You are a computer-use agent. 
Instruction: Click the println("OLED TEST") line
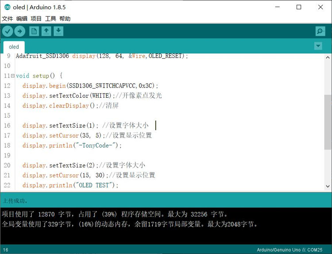pyautogui.click(x=70, y=185)
